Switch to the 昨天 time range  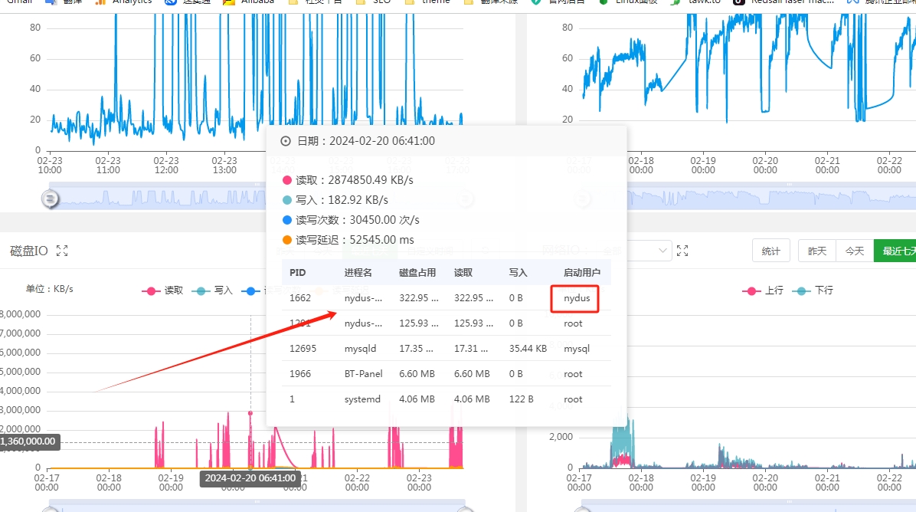(816, 251)
